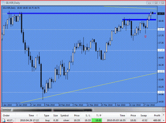
Task: Close the Terminal panel
Action: point(164,109)
